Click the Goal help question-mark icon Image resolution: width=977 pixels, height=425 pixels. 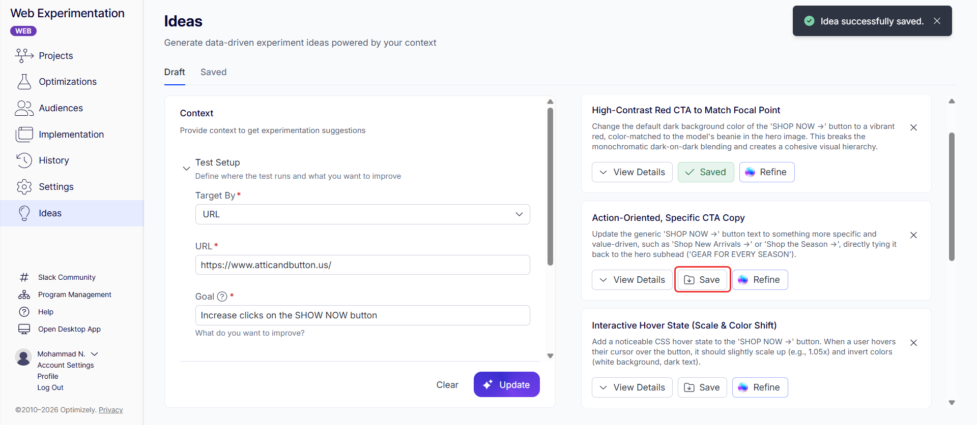222,297
